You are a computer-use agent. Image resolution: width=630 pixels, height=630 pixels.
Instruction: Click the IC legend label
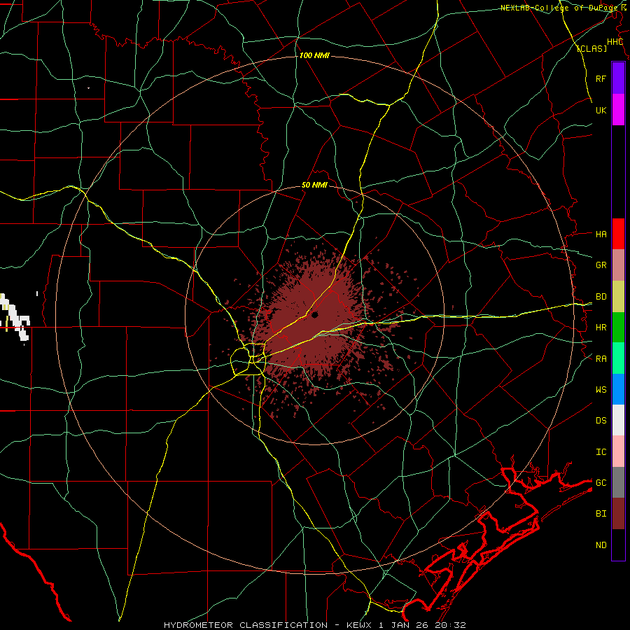[601, 451]
